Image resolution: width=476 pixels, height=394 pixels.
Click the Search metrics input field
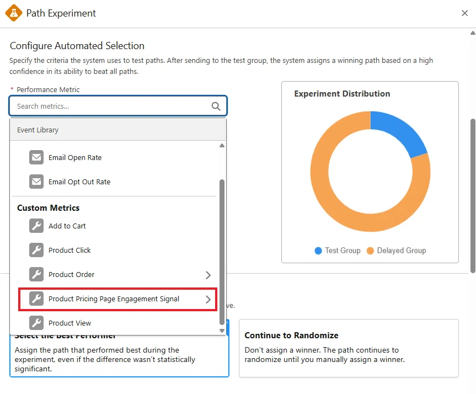point(118,106)
